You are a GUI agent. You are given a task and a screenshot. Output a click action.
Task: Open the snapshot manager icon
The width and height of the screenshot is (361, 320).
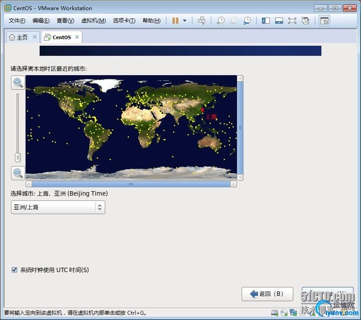click(x=247, y=21)
